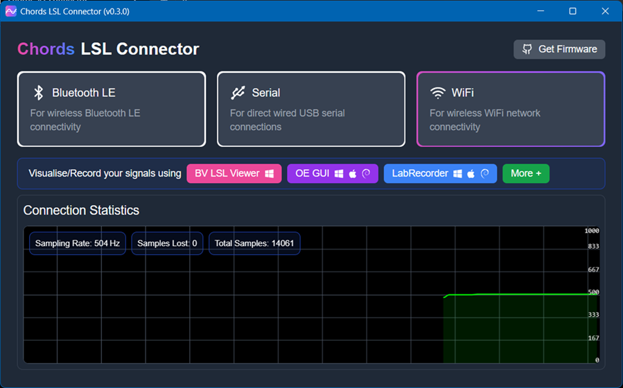Screen dimensions: 623x388
Task: Open the LabRecorder link
Action: 420,173
